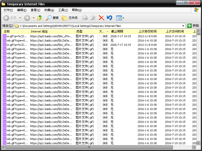Sort by the 上次修改时间 column header
202x151 pixels.
point(150,31)
